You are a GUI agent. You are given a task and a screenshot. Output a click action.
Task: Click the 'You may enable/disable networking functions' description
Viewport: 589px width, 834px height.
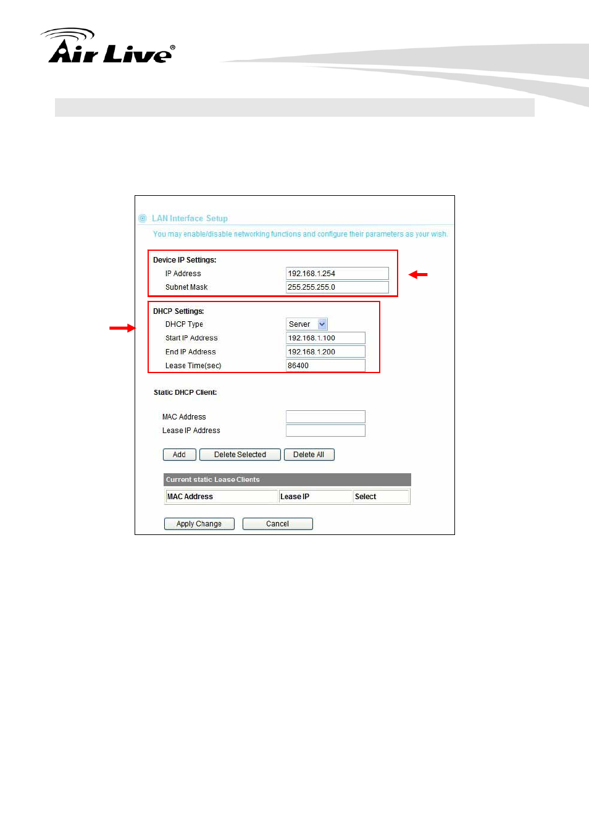click(x=300, y=234)
